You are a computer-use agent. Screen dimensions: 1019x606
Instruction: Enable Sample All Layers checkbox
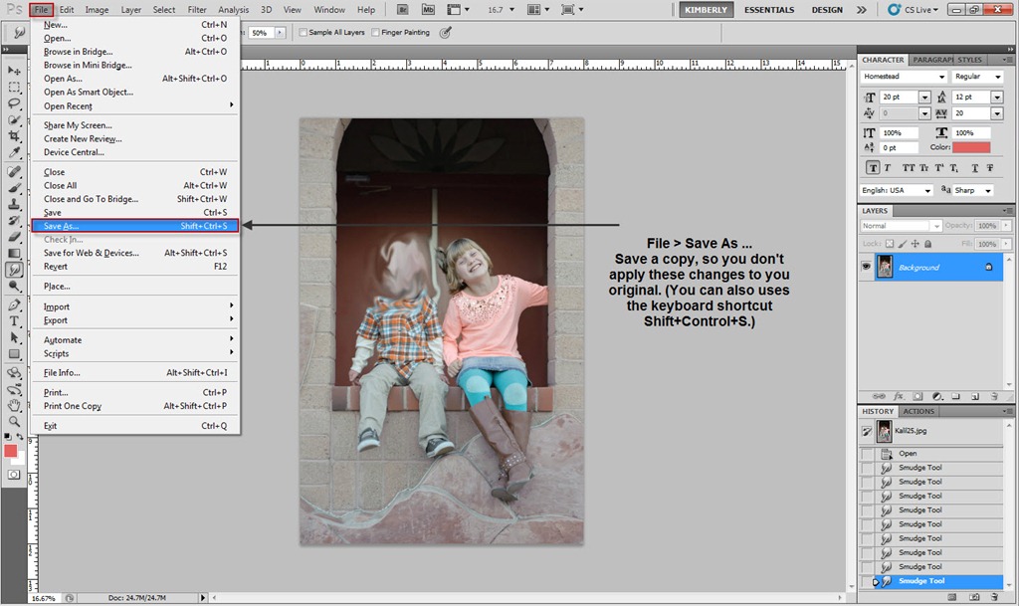(x=305, y=32)
